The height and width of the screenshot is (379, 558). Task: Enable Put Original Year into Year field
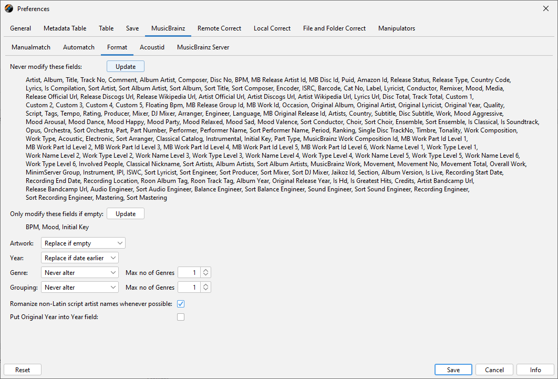[x=181, y=317]
